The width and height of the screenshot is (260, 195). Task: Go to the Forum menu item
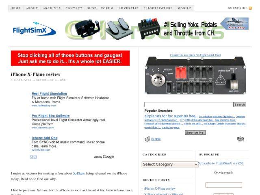107,8
